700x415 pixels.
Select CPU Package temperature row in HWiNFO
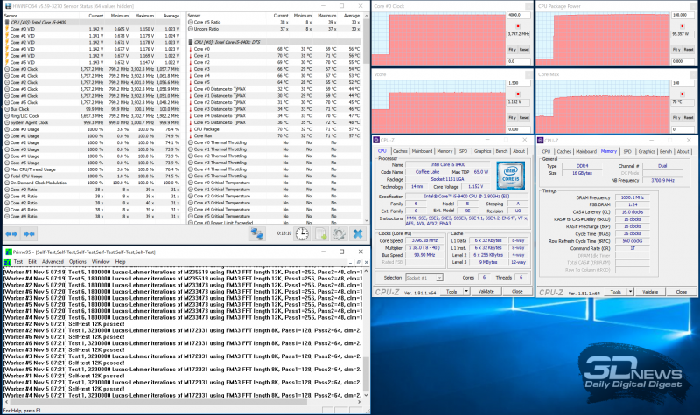tap(275, 129)
